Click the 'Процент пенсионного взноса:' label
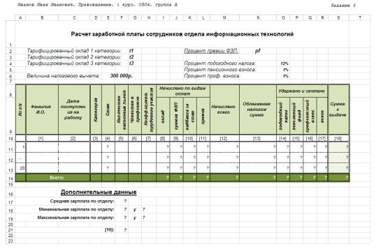This screenshot has height=251, width=383. (x=220, y=70)
